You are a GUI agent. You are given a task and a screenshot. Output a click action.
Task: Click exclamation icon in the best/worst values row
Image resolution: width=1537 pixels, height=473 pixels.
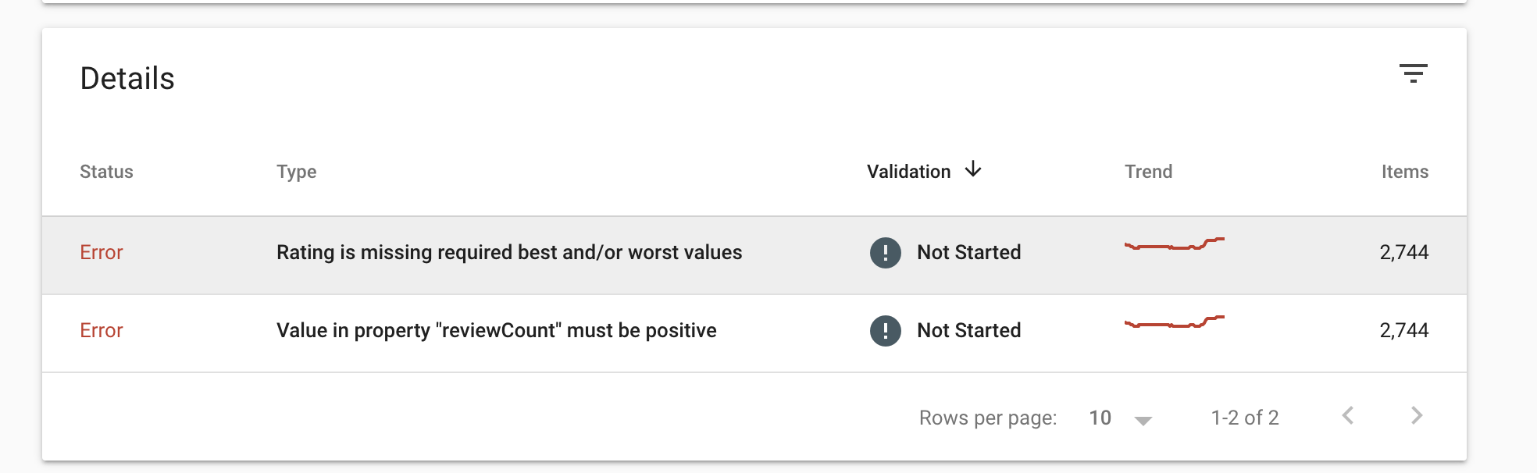pyautogui.click(x=885, y=252)
